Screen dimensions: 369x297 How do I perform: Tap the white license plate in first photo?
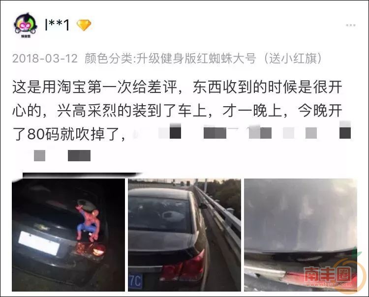(39, 243)
